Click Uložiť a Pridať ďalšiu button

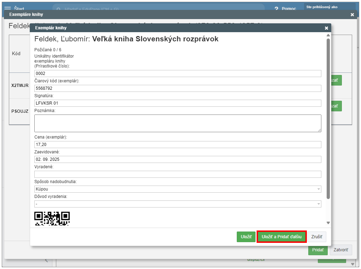281,236
